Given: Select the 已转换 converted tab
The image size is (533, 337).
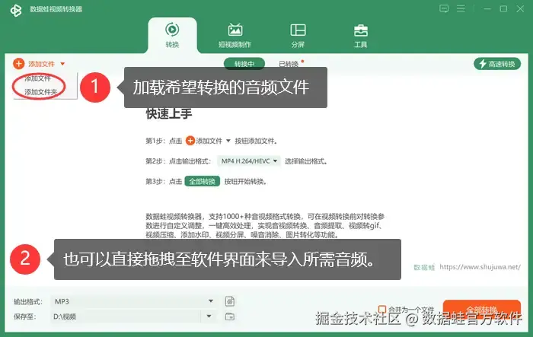Looking at the screenshot, I should click(x=289, y=64).
